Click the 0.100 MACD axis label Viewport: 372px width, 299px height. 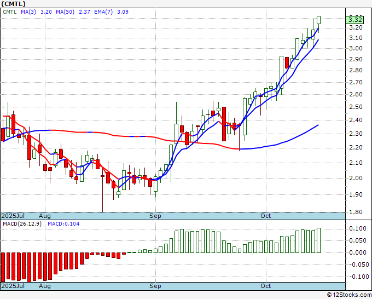(x=358, y=229)
